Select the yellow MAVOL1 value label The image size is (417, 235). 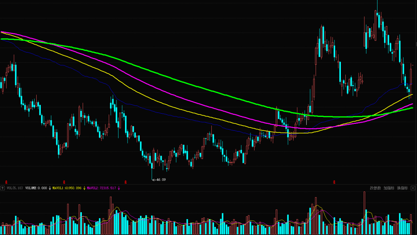[67, 188]
